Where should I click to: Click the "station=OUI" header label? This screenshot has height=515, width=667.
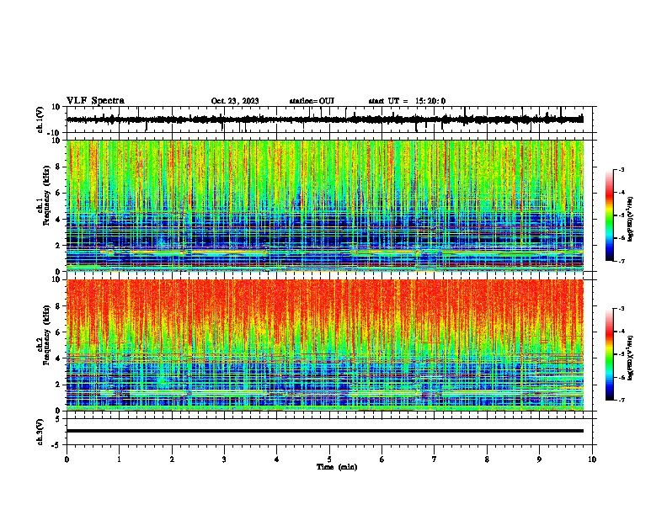(312, 101)
